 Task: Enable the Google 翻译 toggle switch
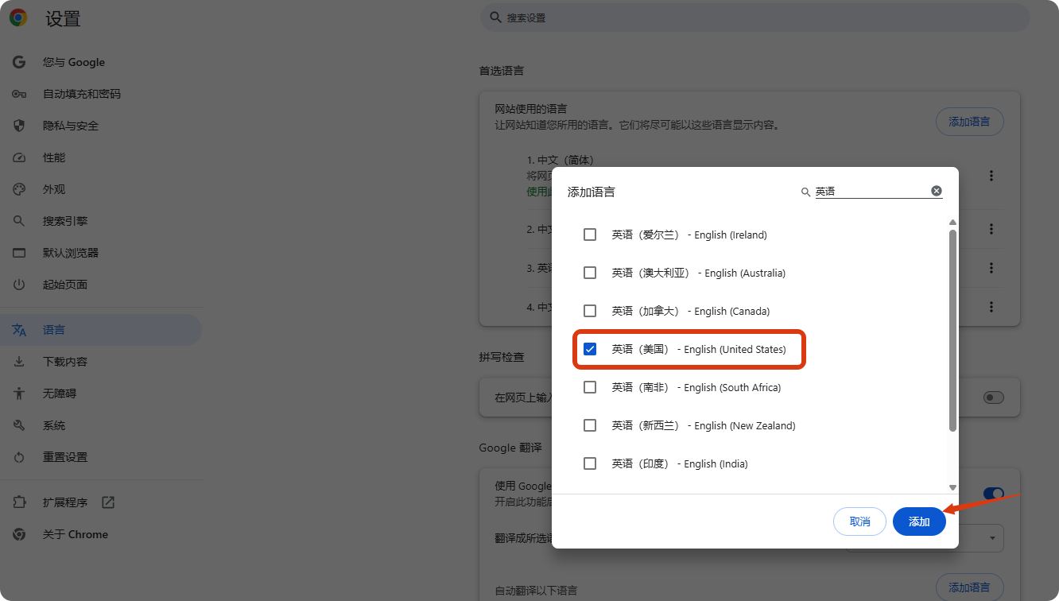(994, 493)
